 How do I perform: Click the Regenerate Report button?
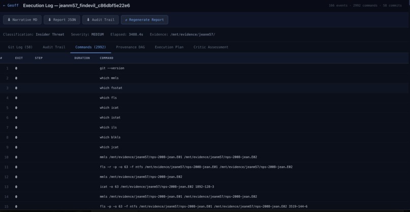click(x=144, y=20)
